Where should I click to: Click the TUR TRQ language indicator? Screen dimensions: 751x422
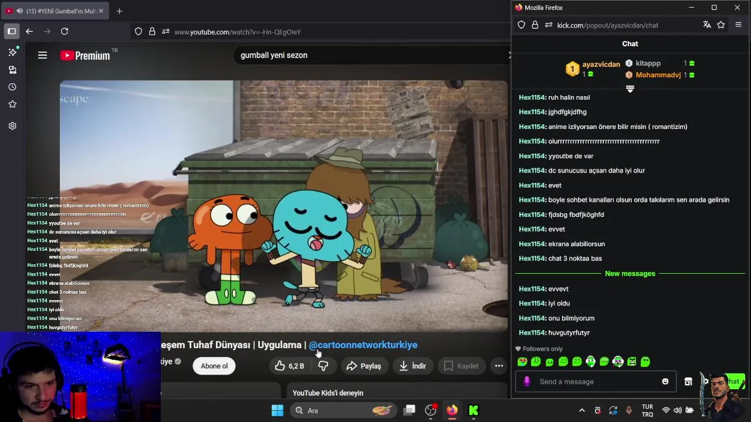(647, 410)
